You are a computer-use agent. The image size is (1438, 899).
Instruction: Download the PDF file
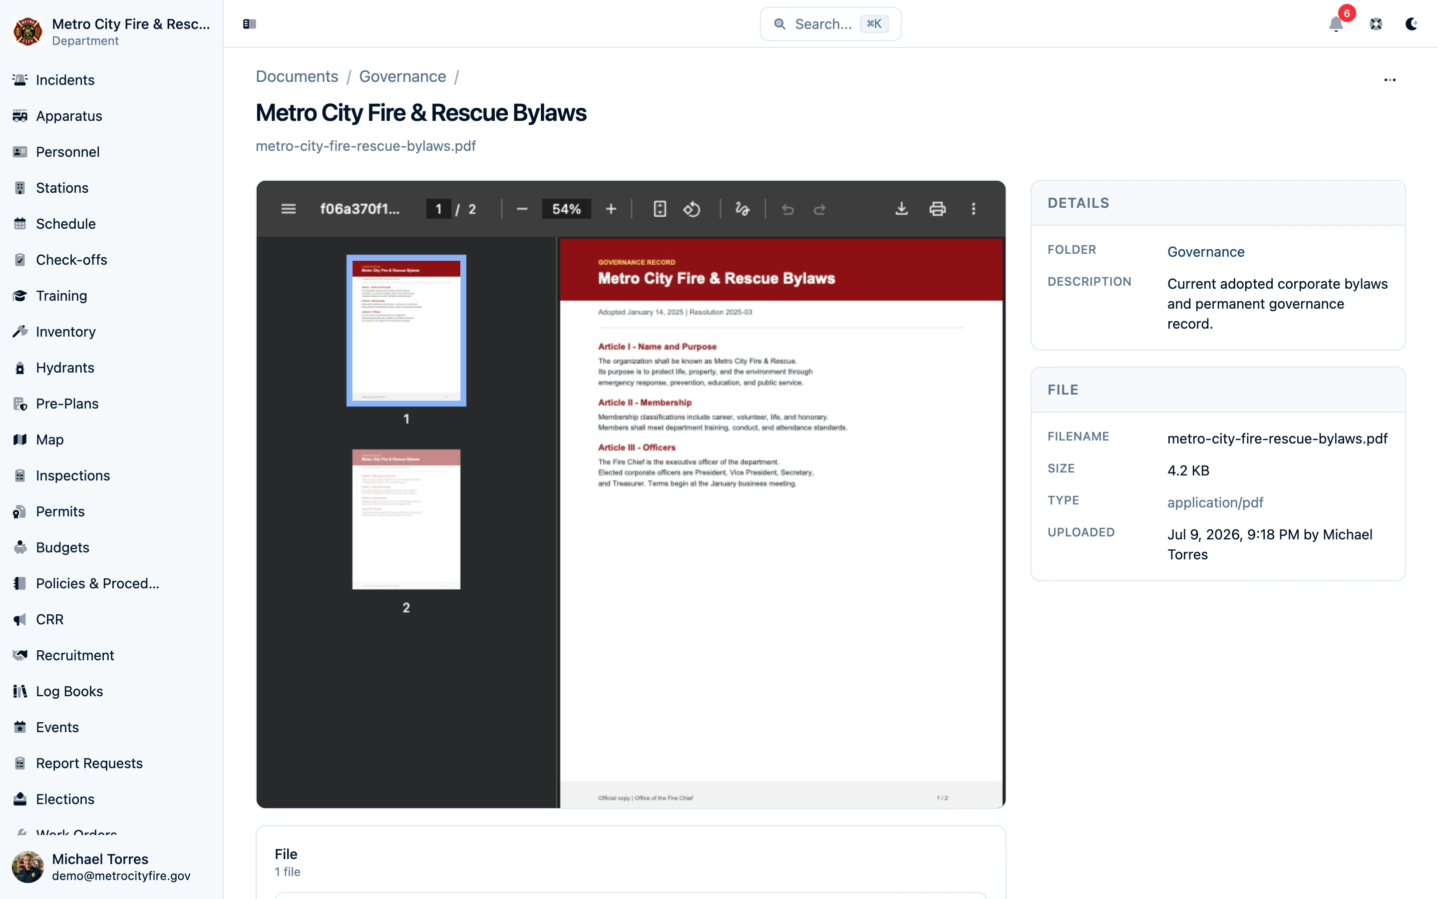(901, 209)
